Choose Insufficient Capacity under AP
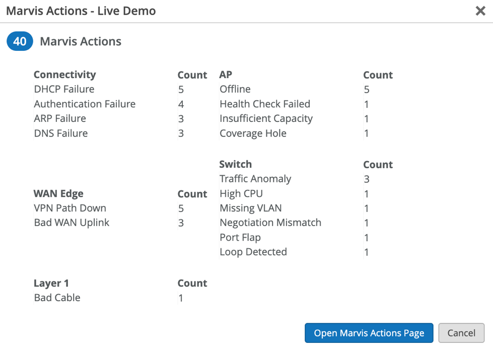The height and width of the screenshot is (352, 493). (266, 119)
